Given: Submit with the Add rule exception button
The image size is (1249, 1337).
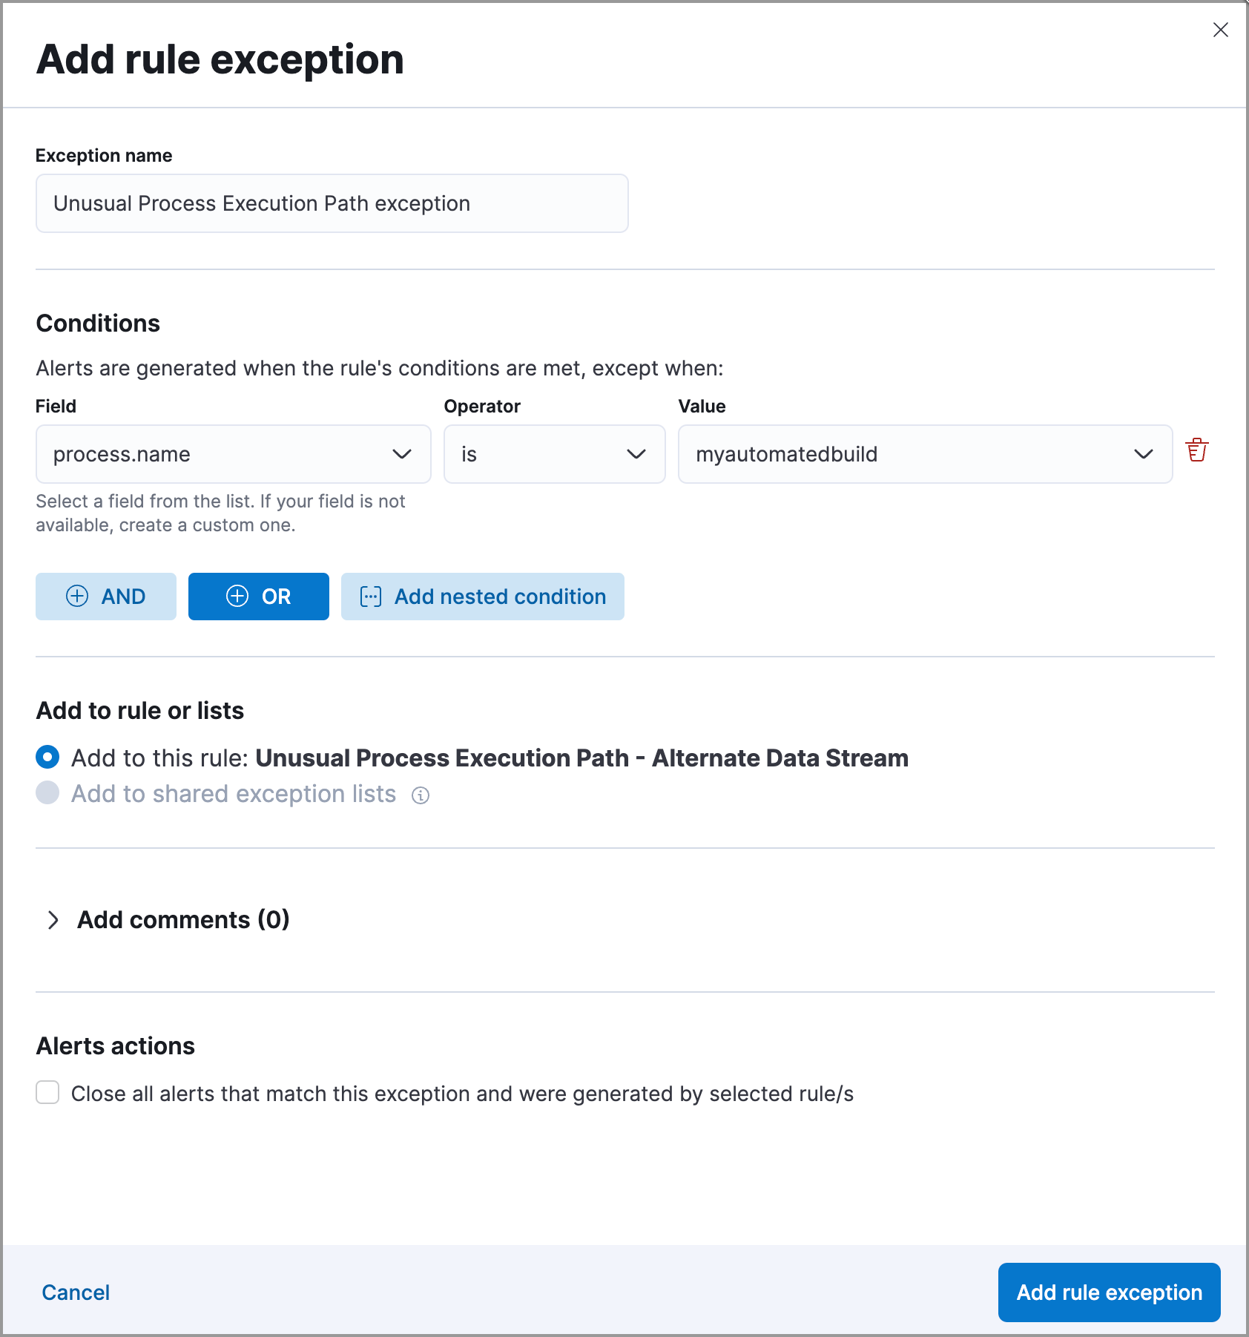Looking at the screenshot, I should [1108, 1292].
